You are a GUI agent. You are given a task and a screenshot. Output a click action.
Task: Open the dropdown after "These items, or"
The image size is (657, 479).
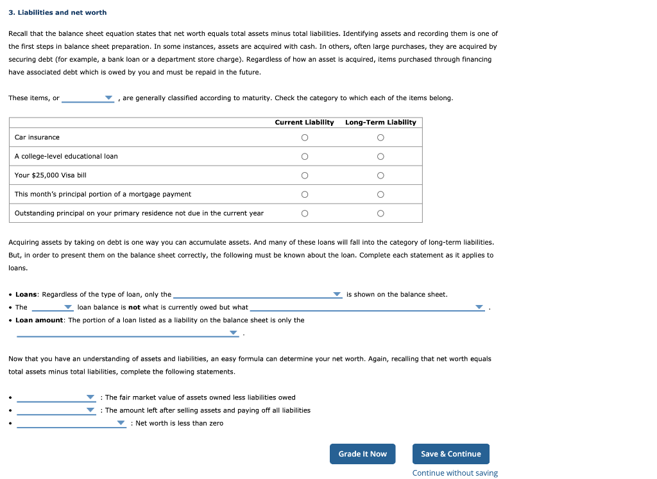click(x=107, y=98)
